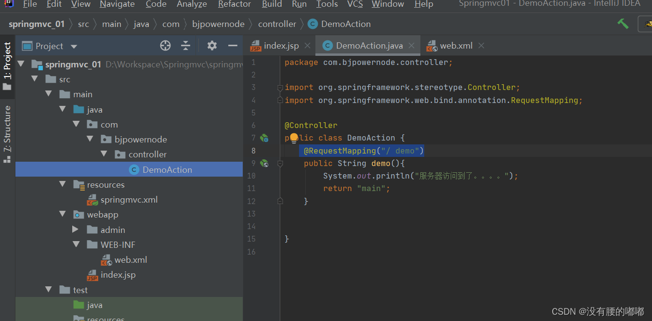Click the gutter request mapping icon on line 9
This screenshot has height=321, width=652.
tap(264, 164)
